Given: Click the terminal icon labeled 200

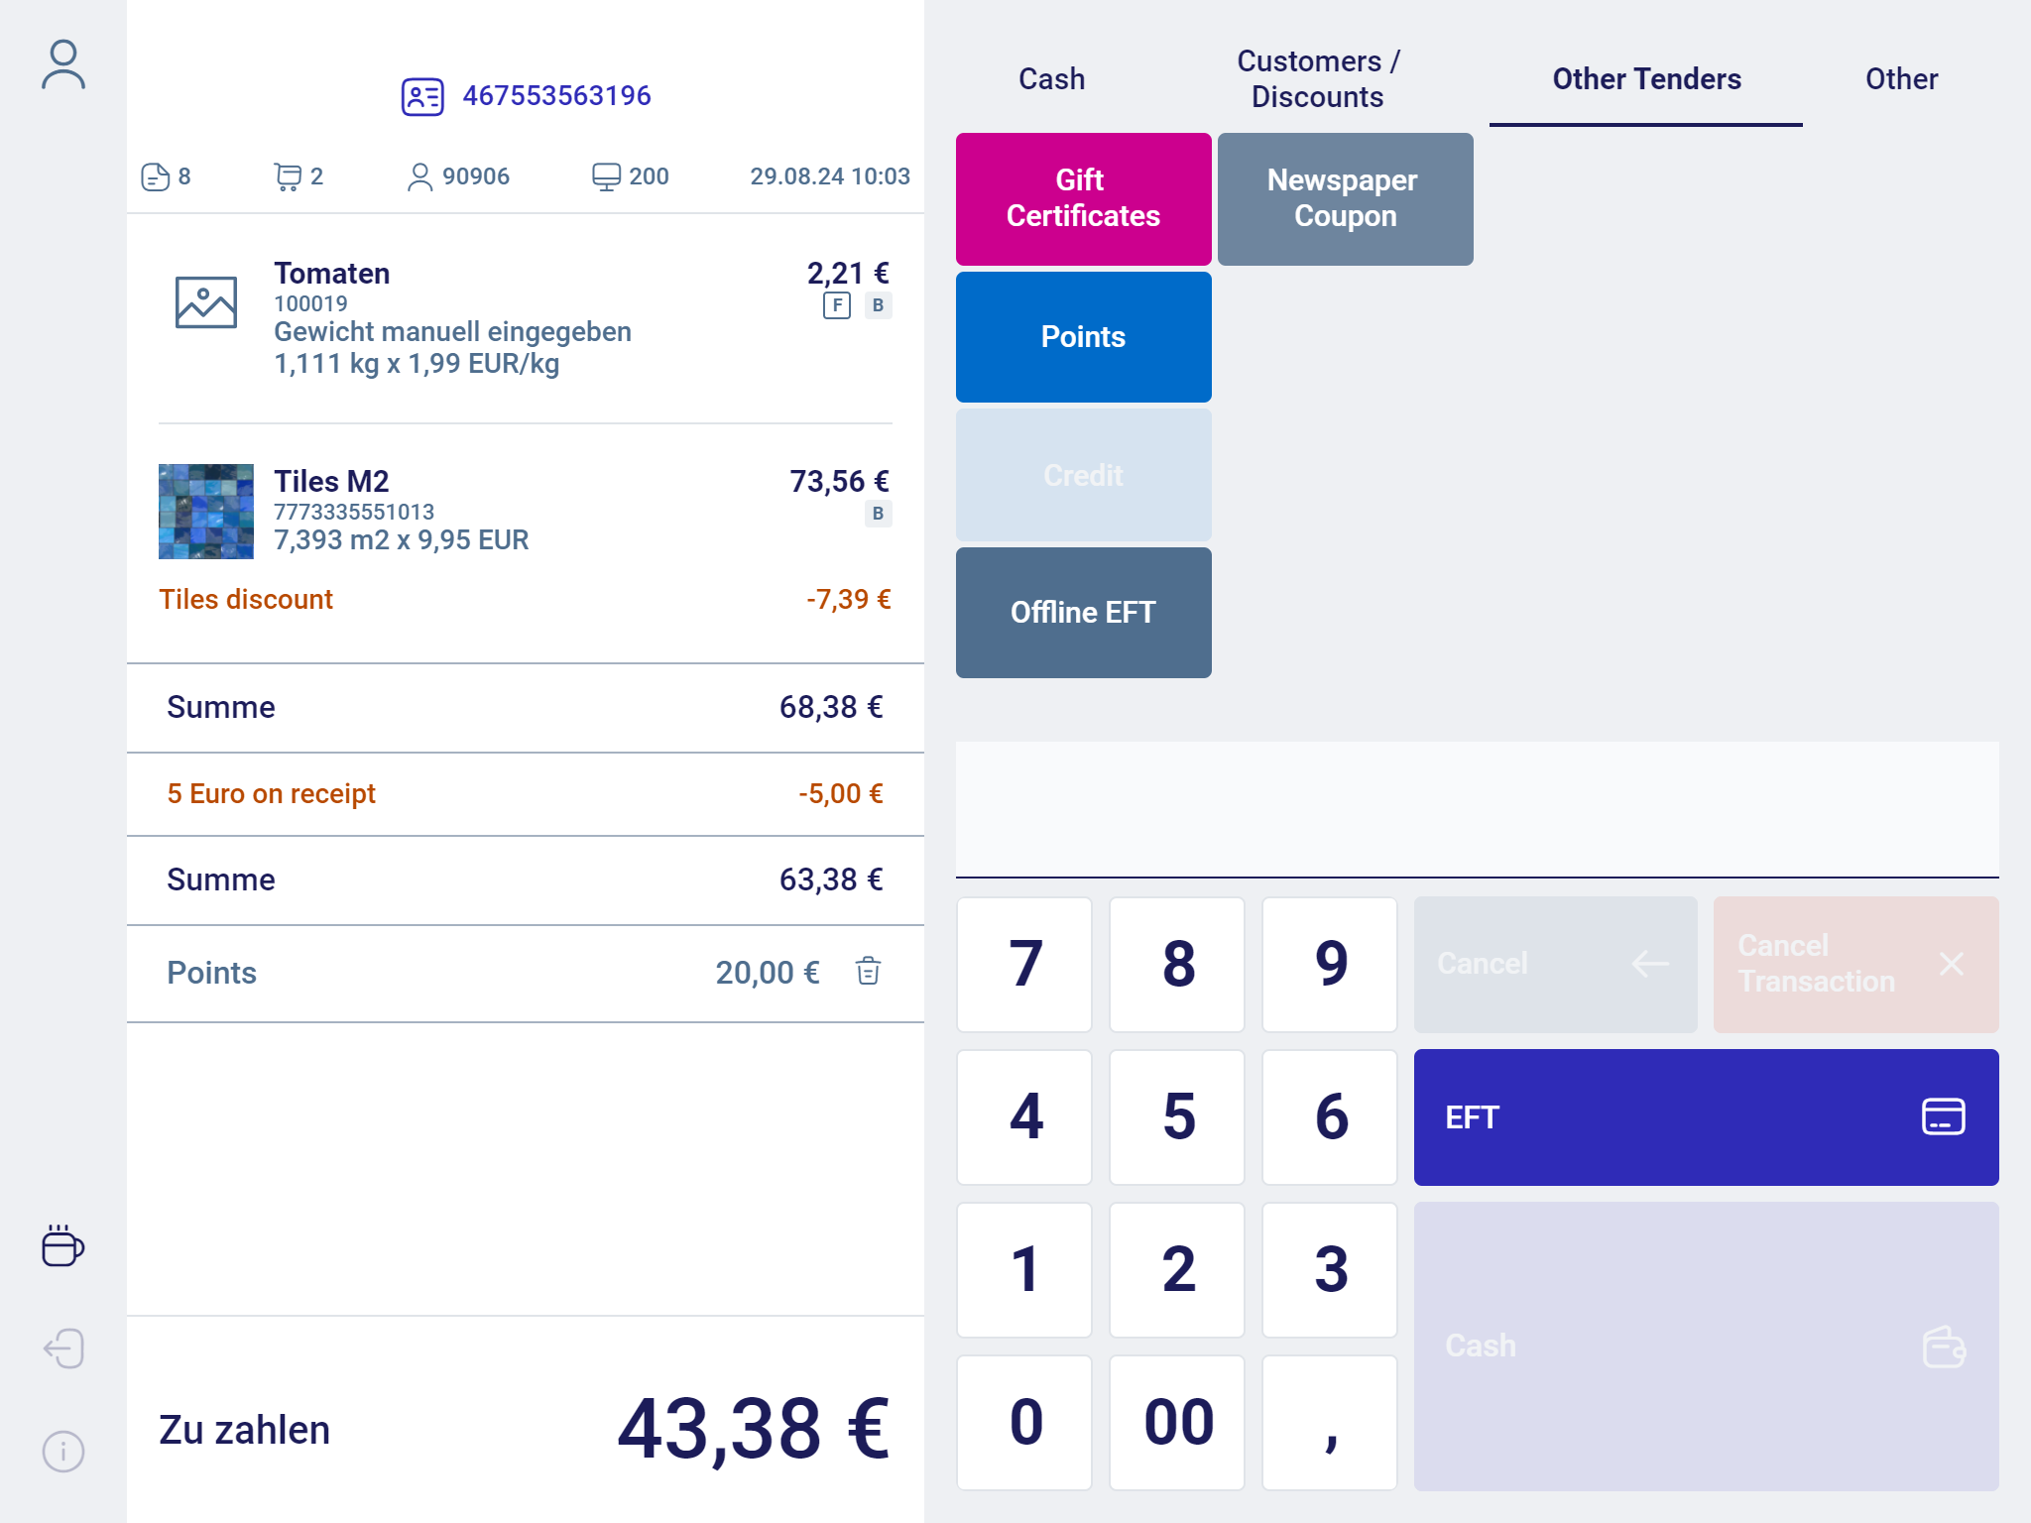Looking at the screenshot, I should (x=607, y=176).
